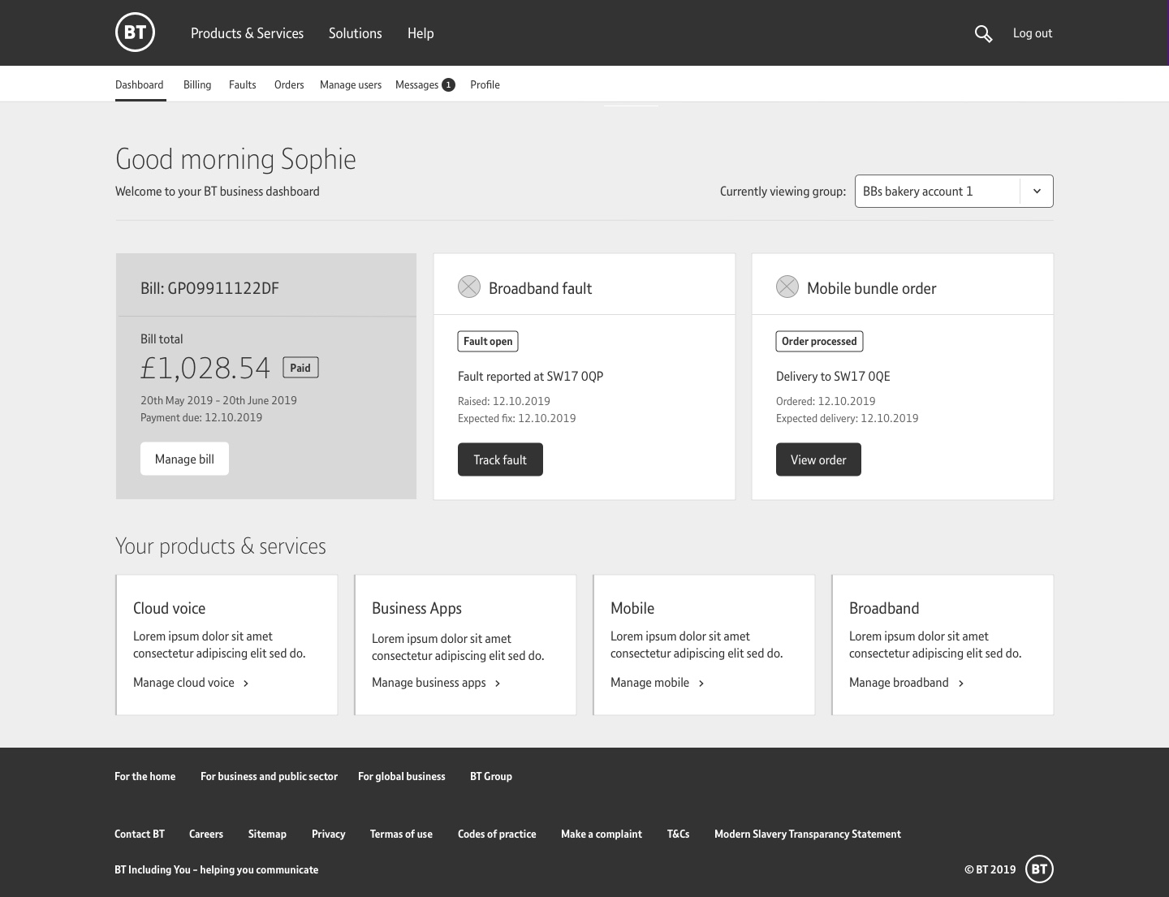The image size is (1169, 897).
Task: Expand the viewing group dropdown arrow
Action: pyautogui.click(x=1037, y=192)
